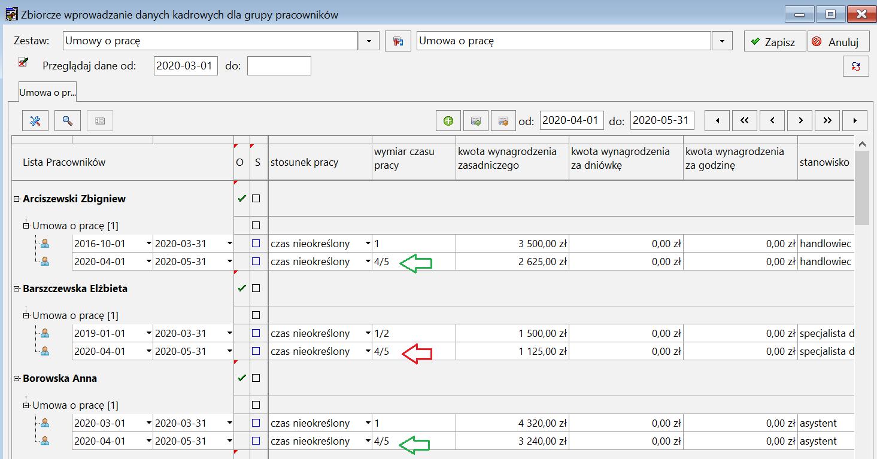Image resolution: width=877 pixels, height=459 pixels.
Task: Jump forward with the double right arrow
Action: (827, 120)
